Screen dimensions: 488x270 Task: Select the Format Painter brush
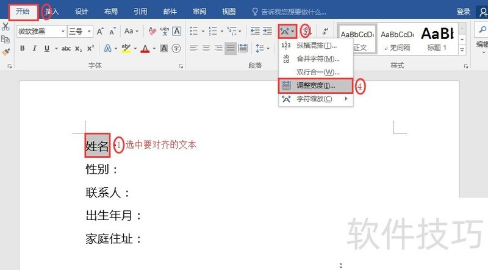[5, 52]
